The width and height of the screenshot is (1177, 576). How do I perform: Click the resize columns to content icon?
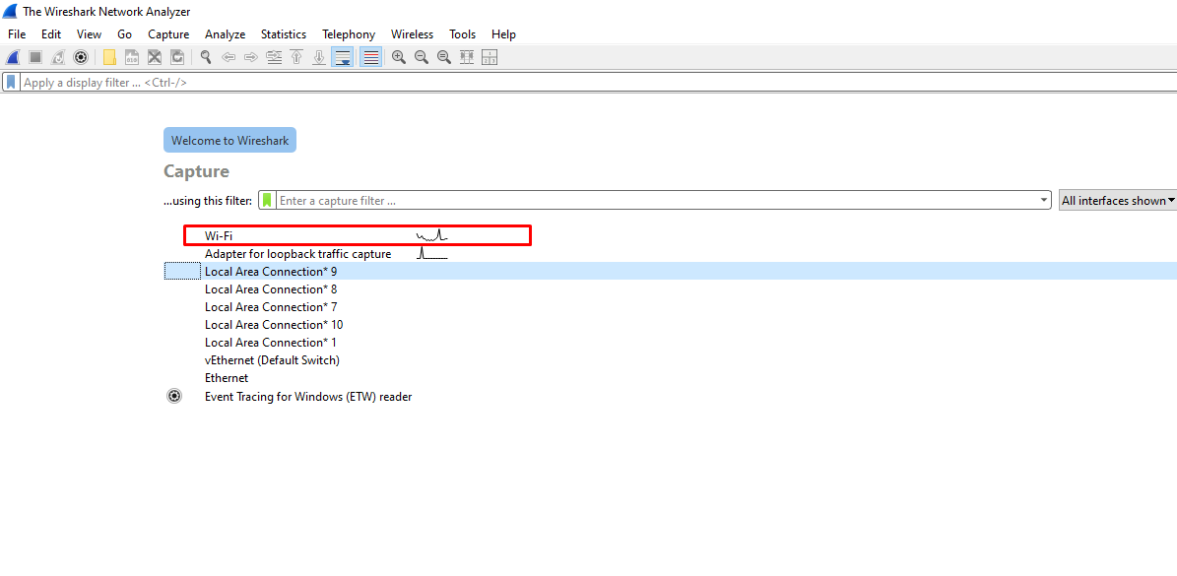coord(467,57)
